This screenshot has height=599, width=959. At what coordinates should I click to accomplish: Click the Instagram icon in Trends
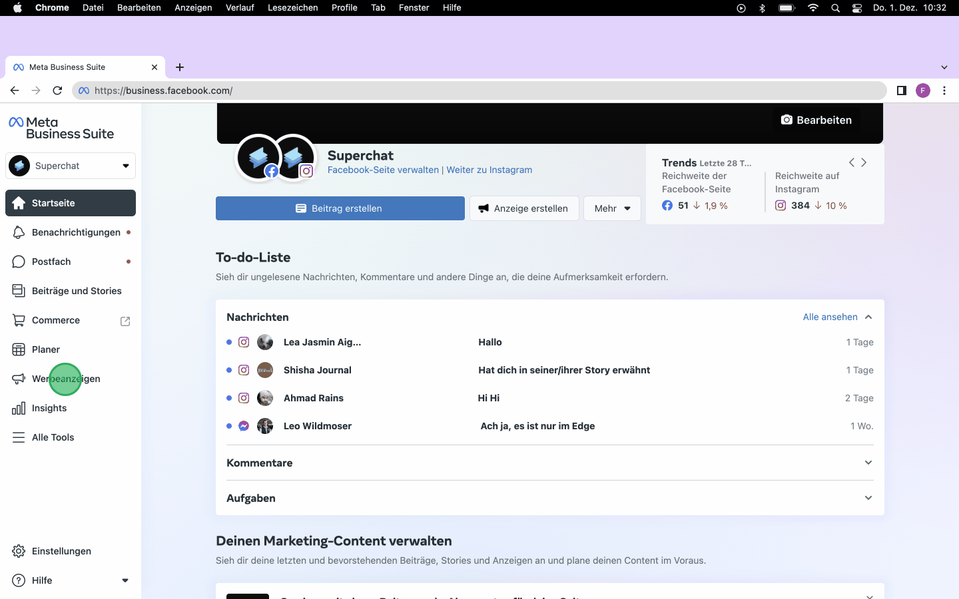tap(781, 206)
